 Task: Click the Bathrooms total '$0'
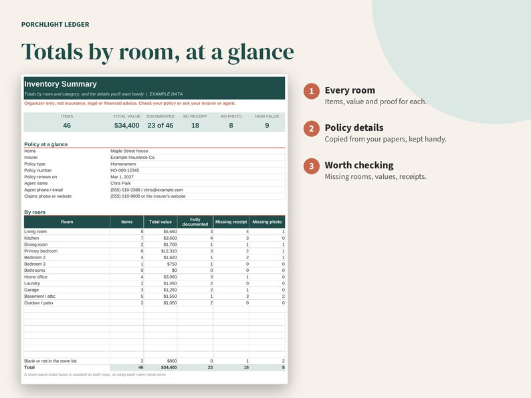pyautogui.click(x=174, y=270)
